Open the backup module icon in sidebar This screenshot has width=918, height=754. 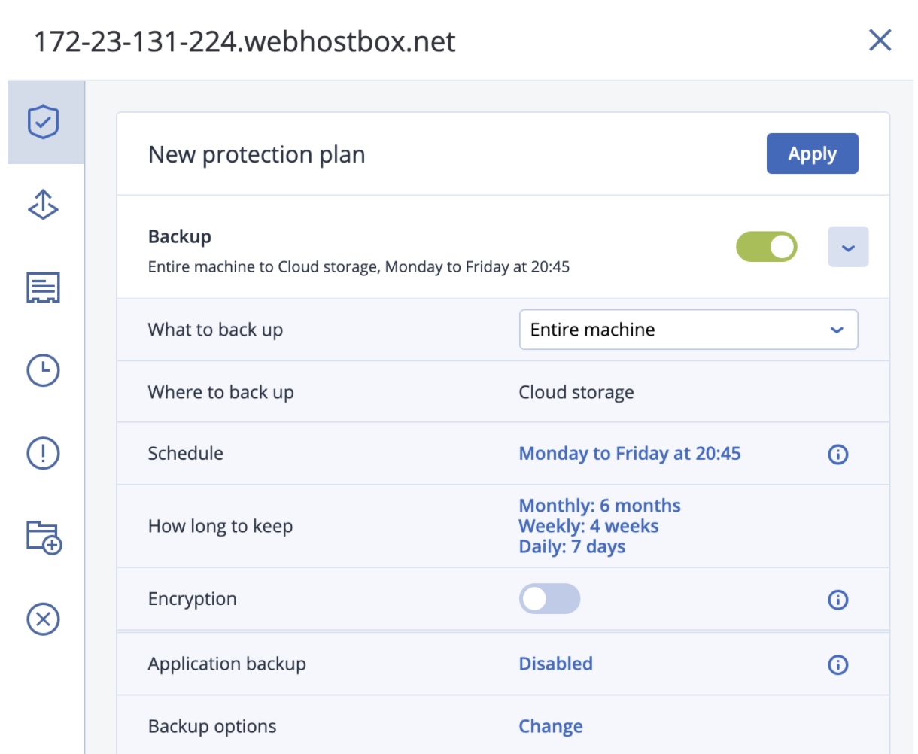[43, 205]
